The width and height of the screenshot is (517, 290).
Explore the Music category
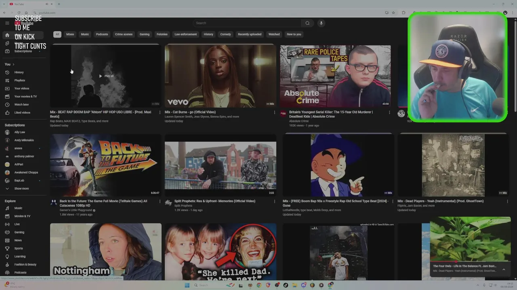(24, 208)
